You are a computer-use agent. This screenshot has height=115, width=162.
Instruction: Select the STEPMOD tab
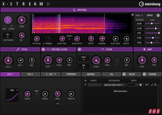coord(71,74)
